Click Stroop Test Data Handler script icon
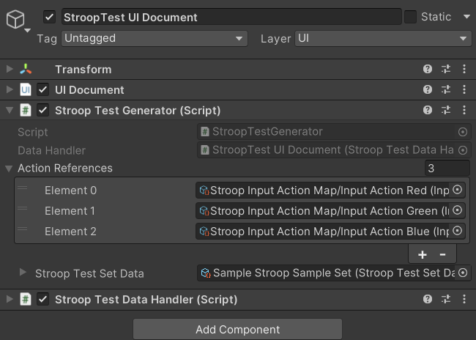The image size is (476, 340). tap(26, 299)
